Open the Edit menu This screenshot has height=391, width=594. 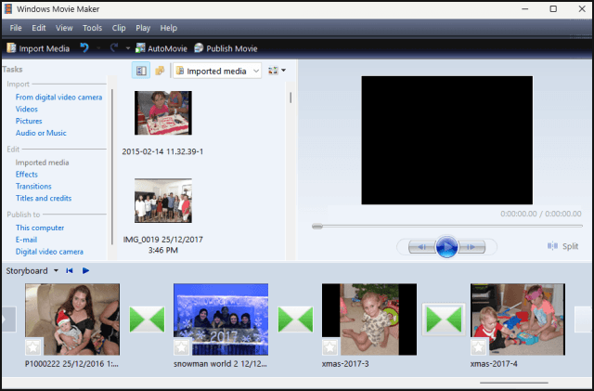(x=39, y=28)
